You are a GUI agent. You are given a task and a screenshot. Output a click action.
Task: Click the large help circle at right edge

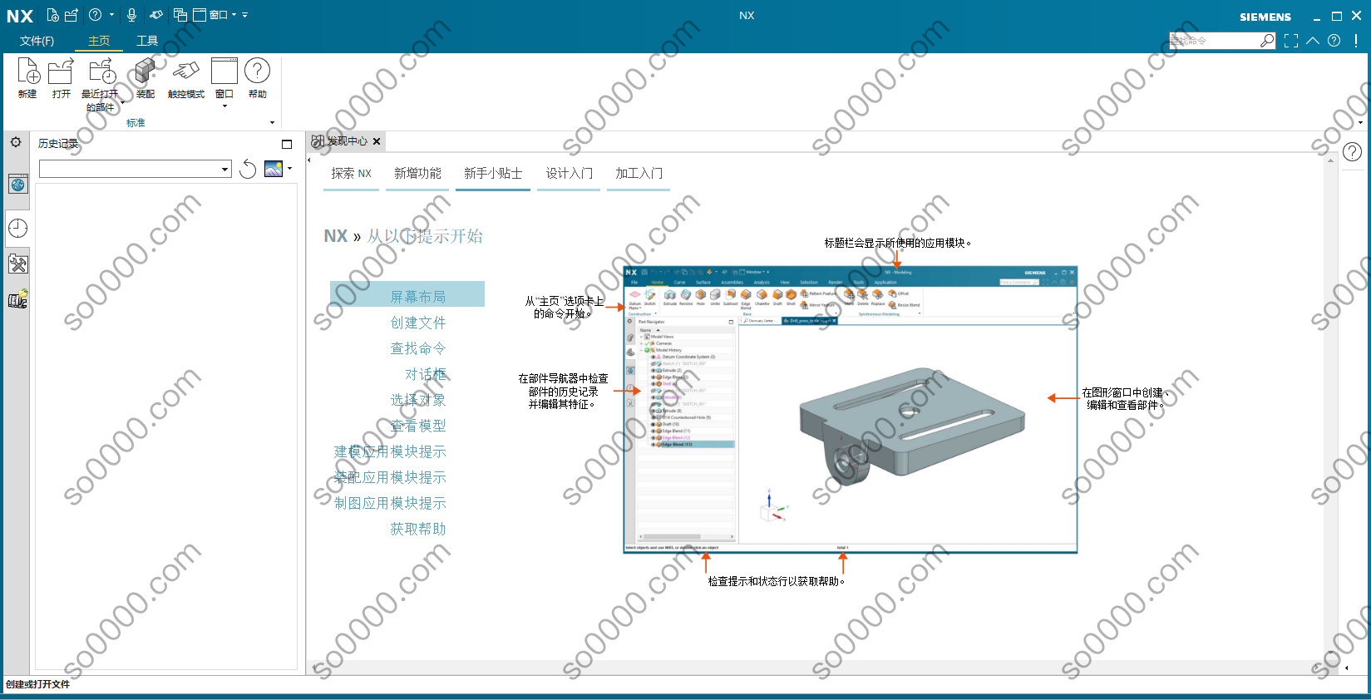click(x=1353, y=152)
